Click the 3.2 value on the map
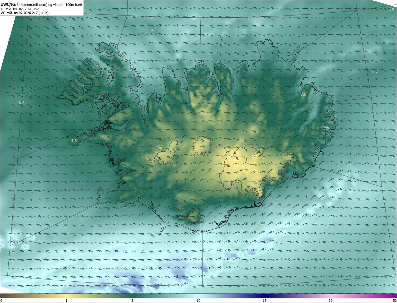 click(104, 137)
